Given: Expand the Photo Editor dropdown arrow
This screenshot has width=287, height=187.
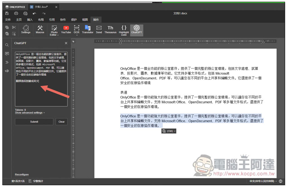Looking at the screenshot, I should coord(58,35).
